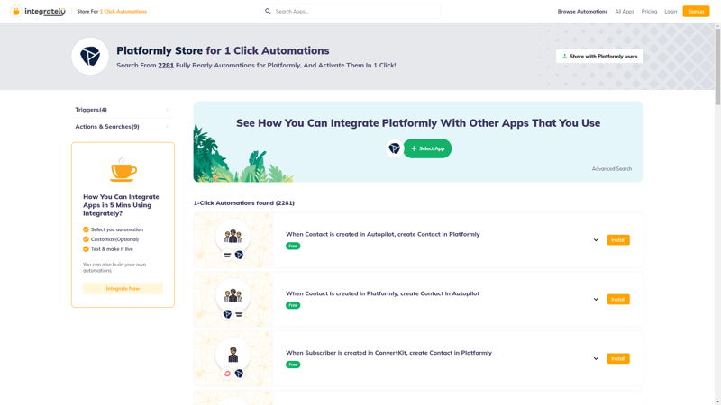
Task: Click the Platformly logo in the header
Action: point(90,56)
